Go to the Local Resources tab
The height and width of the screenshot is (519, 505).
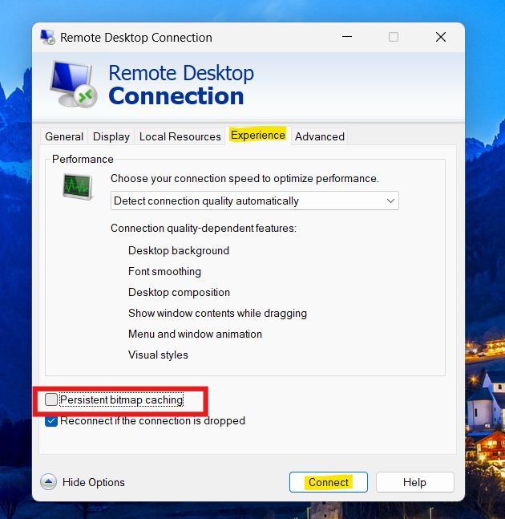coord(180,136)
